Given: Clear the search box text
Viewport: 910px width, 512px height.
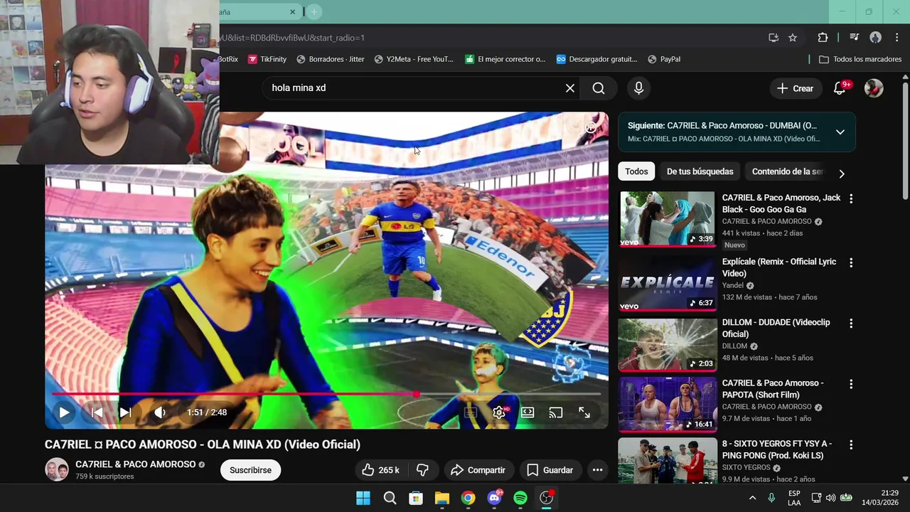Looking at the screenshot, I should (570, 88).
